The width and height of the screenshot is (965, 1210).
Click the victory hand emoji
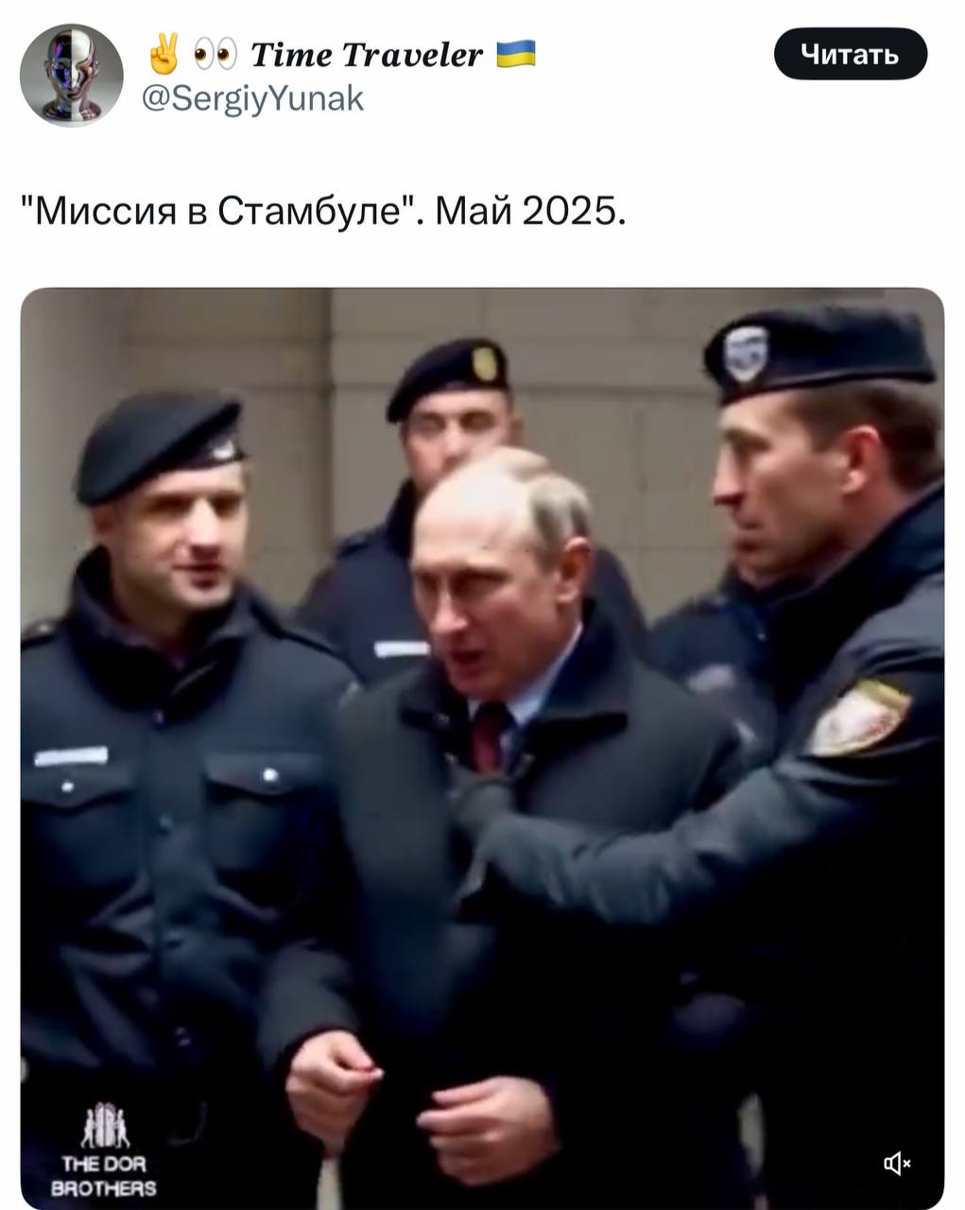[x=164, y=54]
